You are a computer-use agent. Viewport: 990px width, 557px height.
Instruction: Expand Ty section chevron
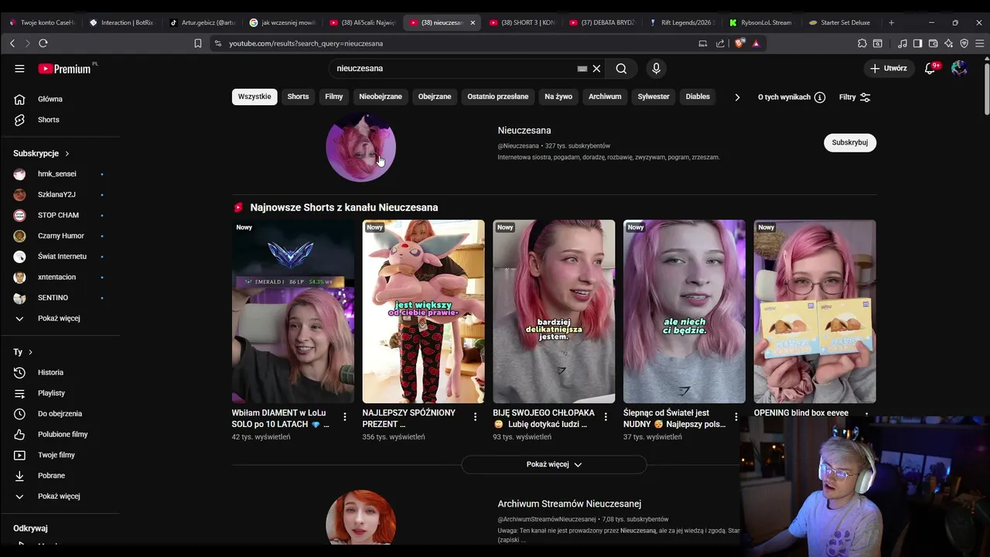coord(30,353)
